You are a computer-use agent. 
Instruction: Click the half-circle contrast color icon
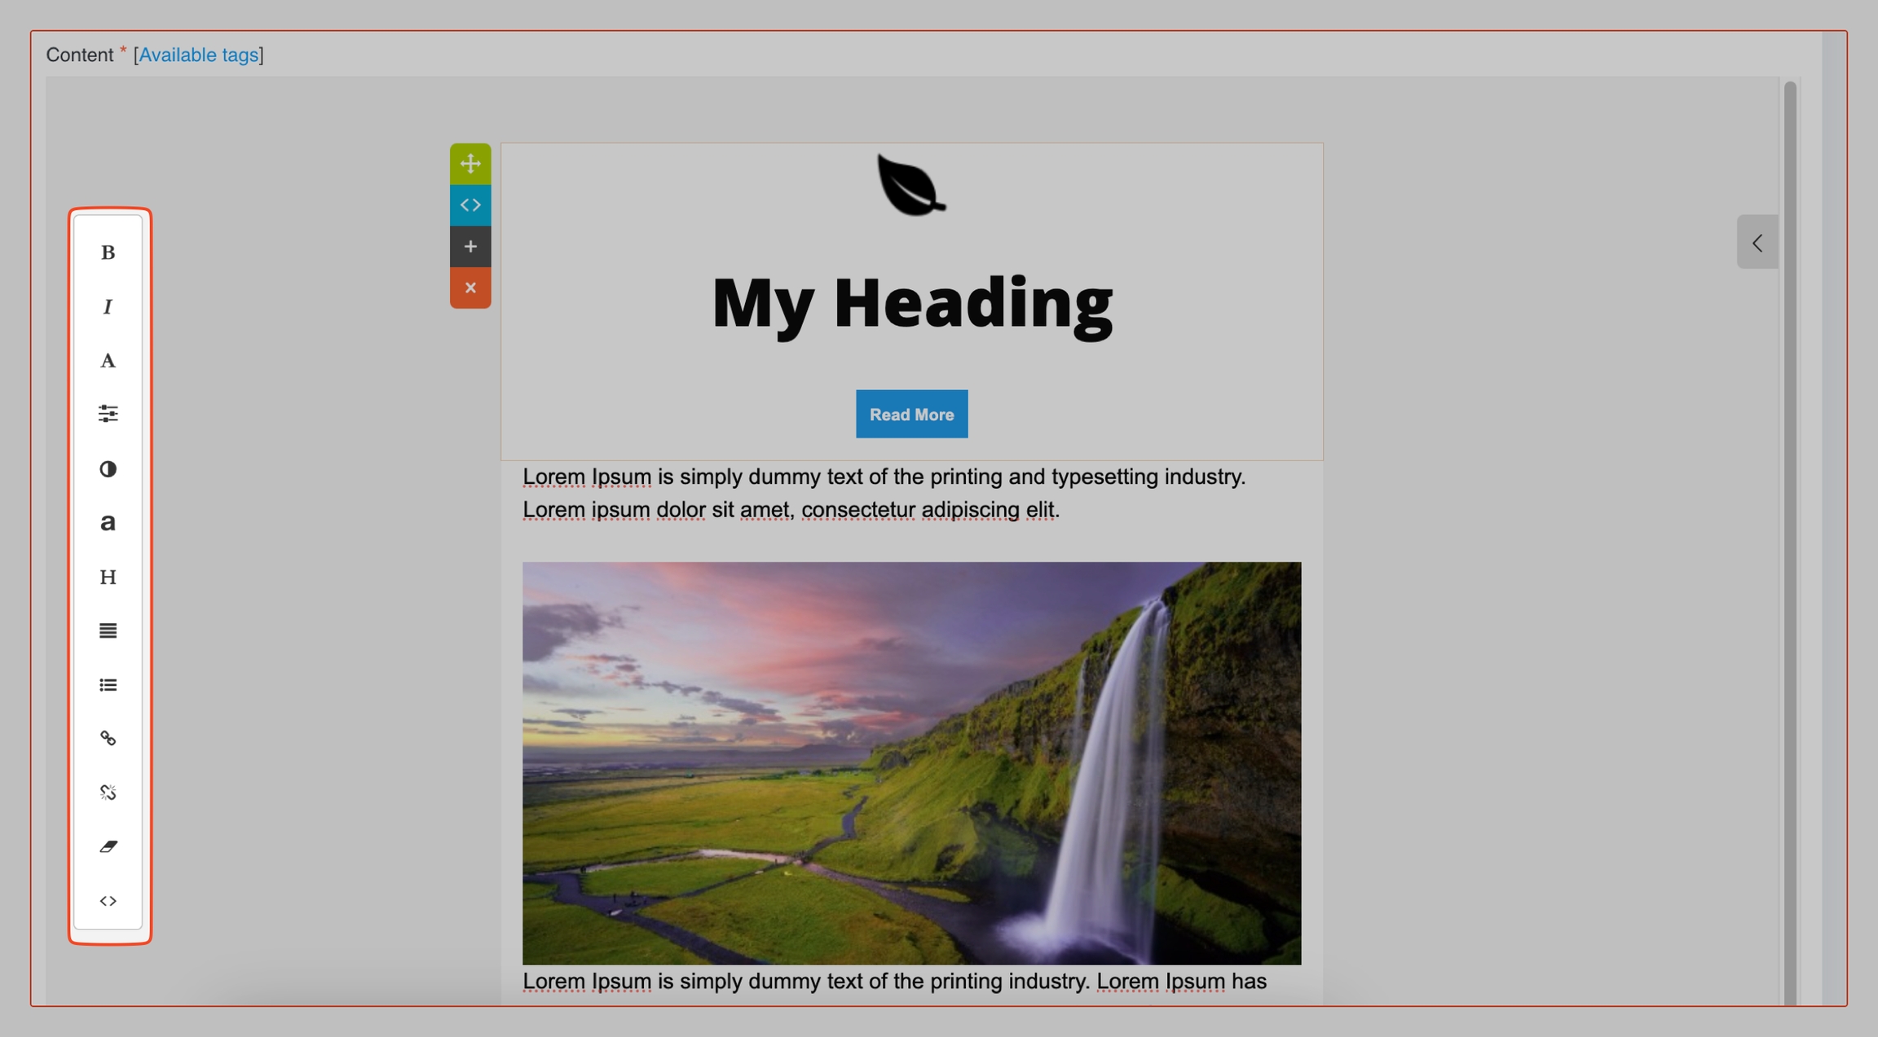click(108, 468)
